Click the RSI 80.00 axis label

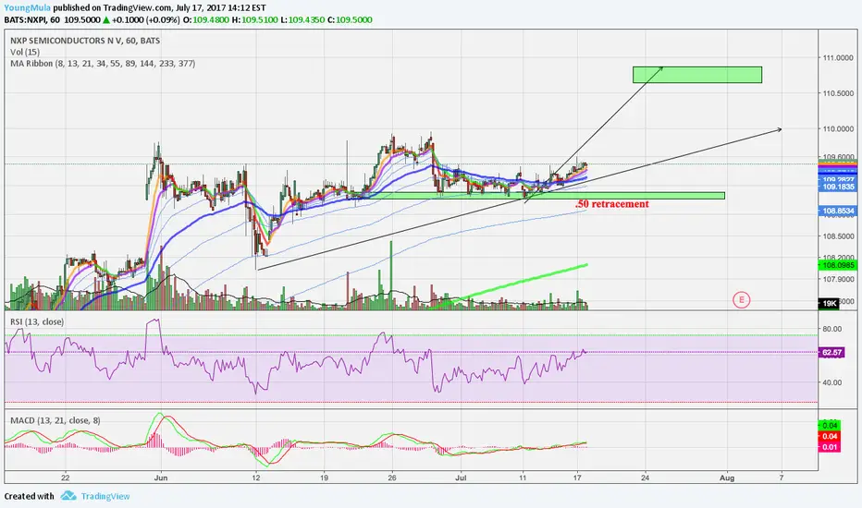coord(832,329)
